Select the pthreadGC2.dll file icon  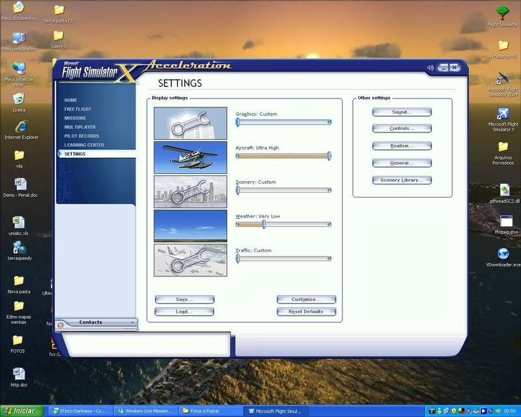click(x=504, y=190)
